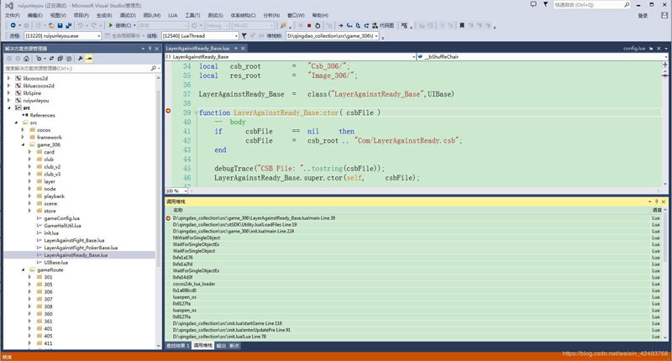Screen dimensions: 672x361
Task: Open the Process dropdown ruiyunleyou.exe
Action: click(x=62, y=36)
